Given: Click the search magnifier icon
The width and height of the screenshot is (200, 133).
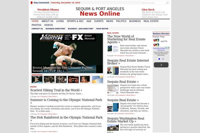Looking at the screenshot, I should [x=167, y=3].
